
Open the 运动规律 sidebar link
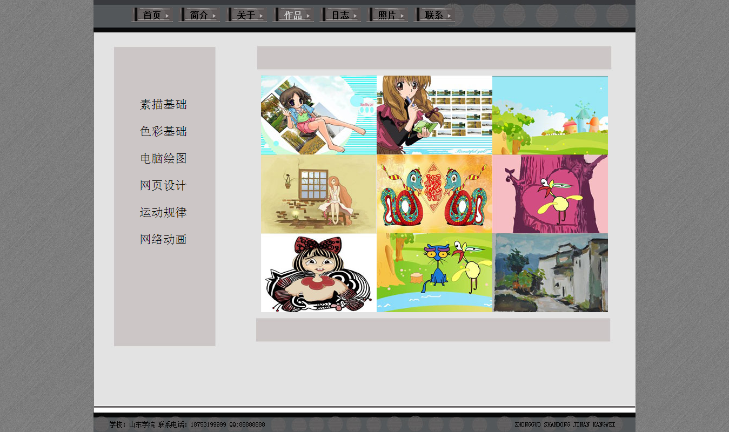coord(163,213)
